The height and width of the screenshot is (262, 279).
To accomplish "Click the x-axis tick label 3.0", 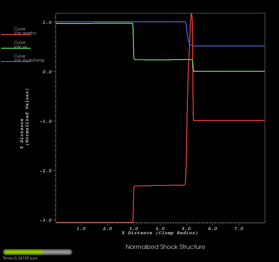I will tap(134, 228).
